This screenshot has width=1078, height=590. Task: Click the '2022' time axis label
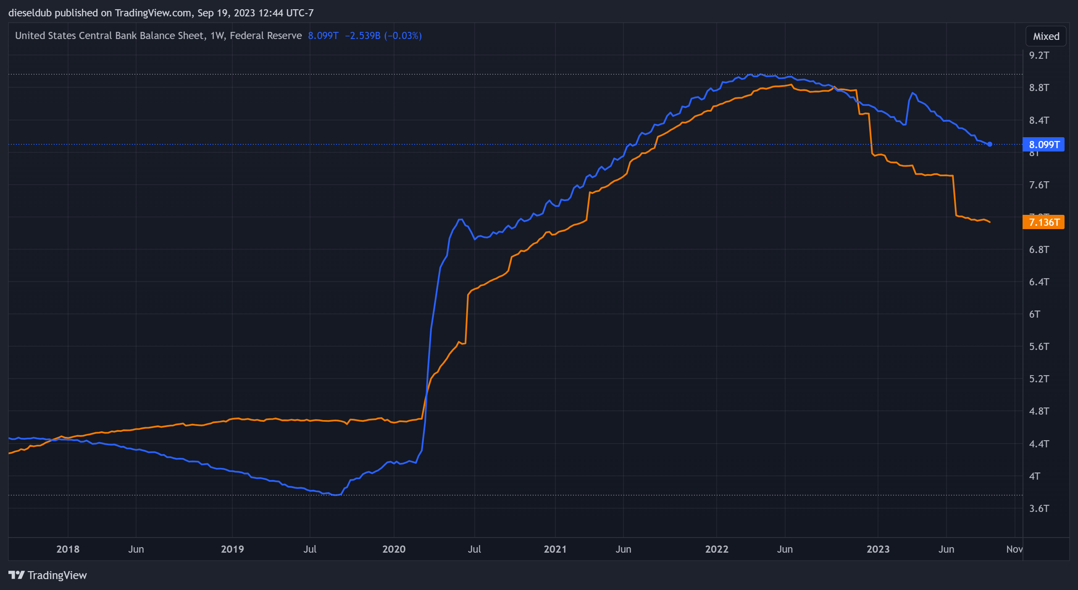tap(717, 549)
